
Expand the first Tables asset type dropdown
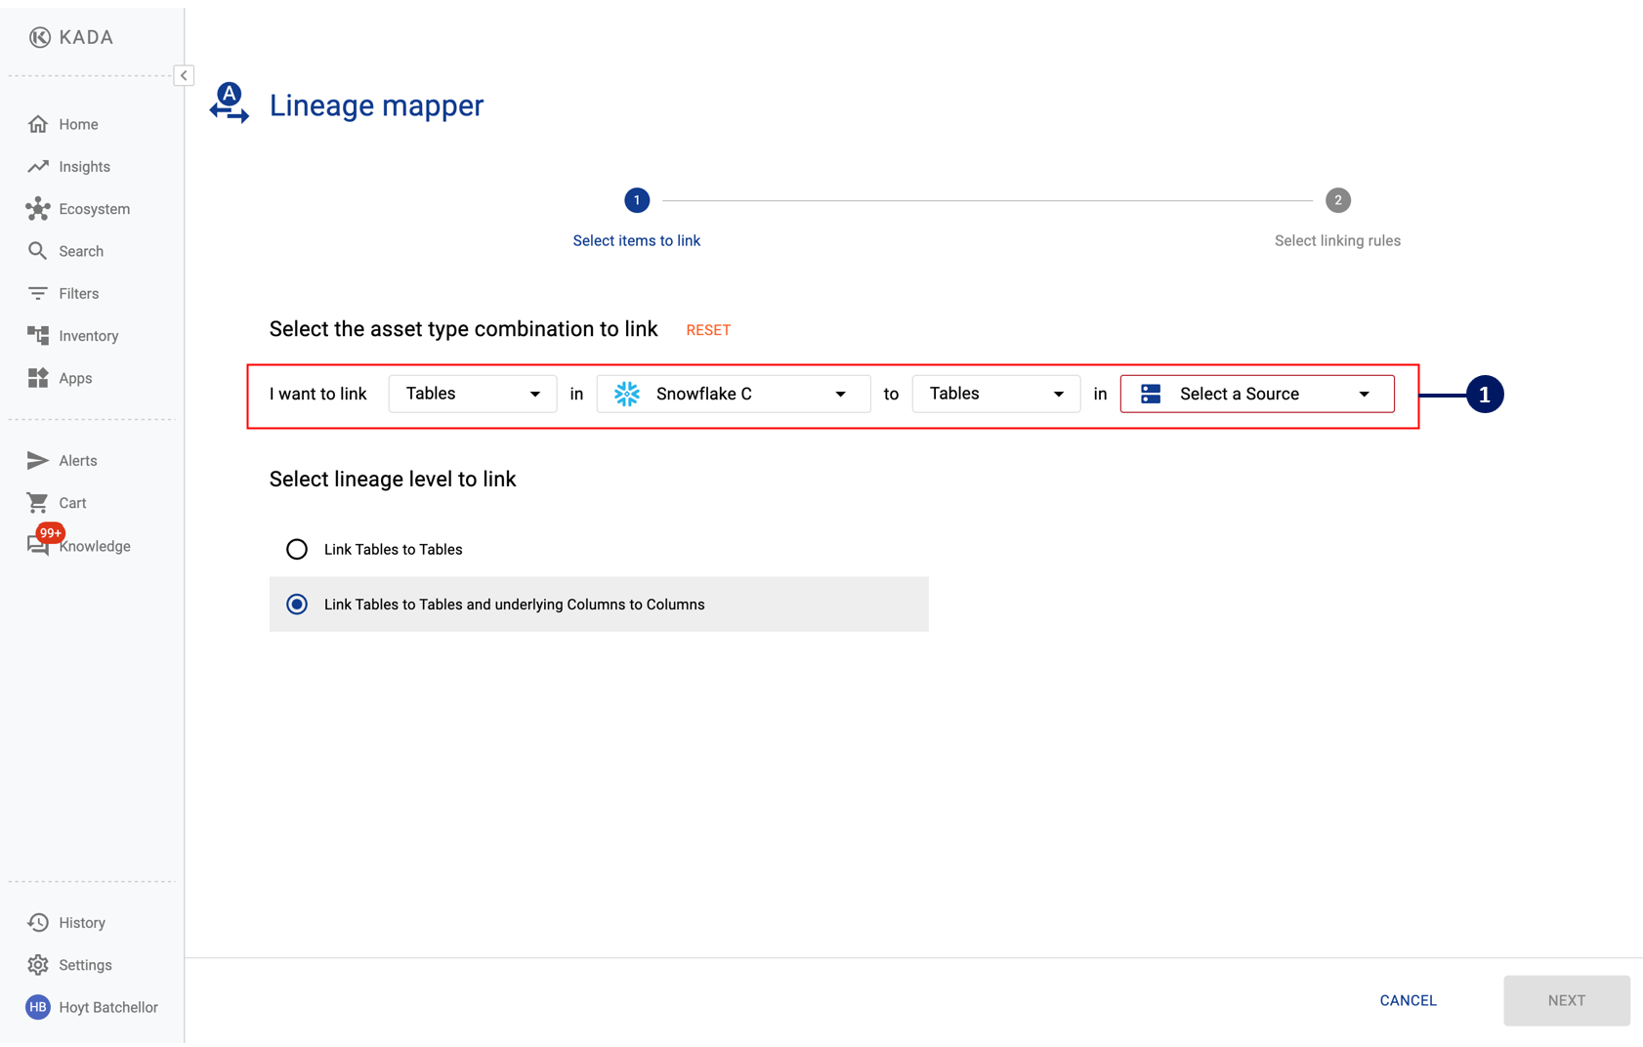click(x=473, y=394)
